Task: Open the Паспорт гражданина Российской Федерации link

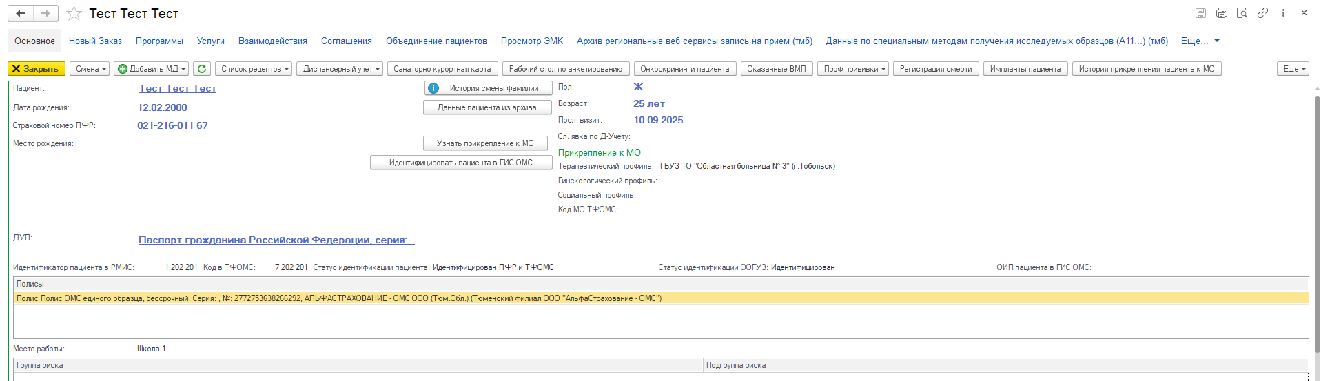Action: (x=276, y=240)
